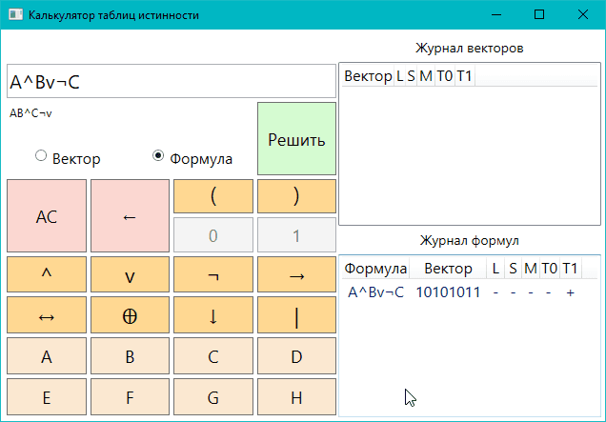Insert the Sheffer stroke | operator

click(x=296, y=316)
